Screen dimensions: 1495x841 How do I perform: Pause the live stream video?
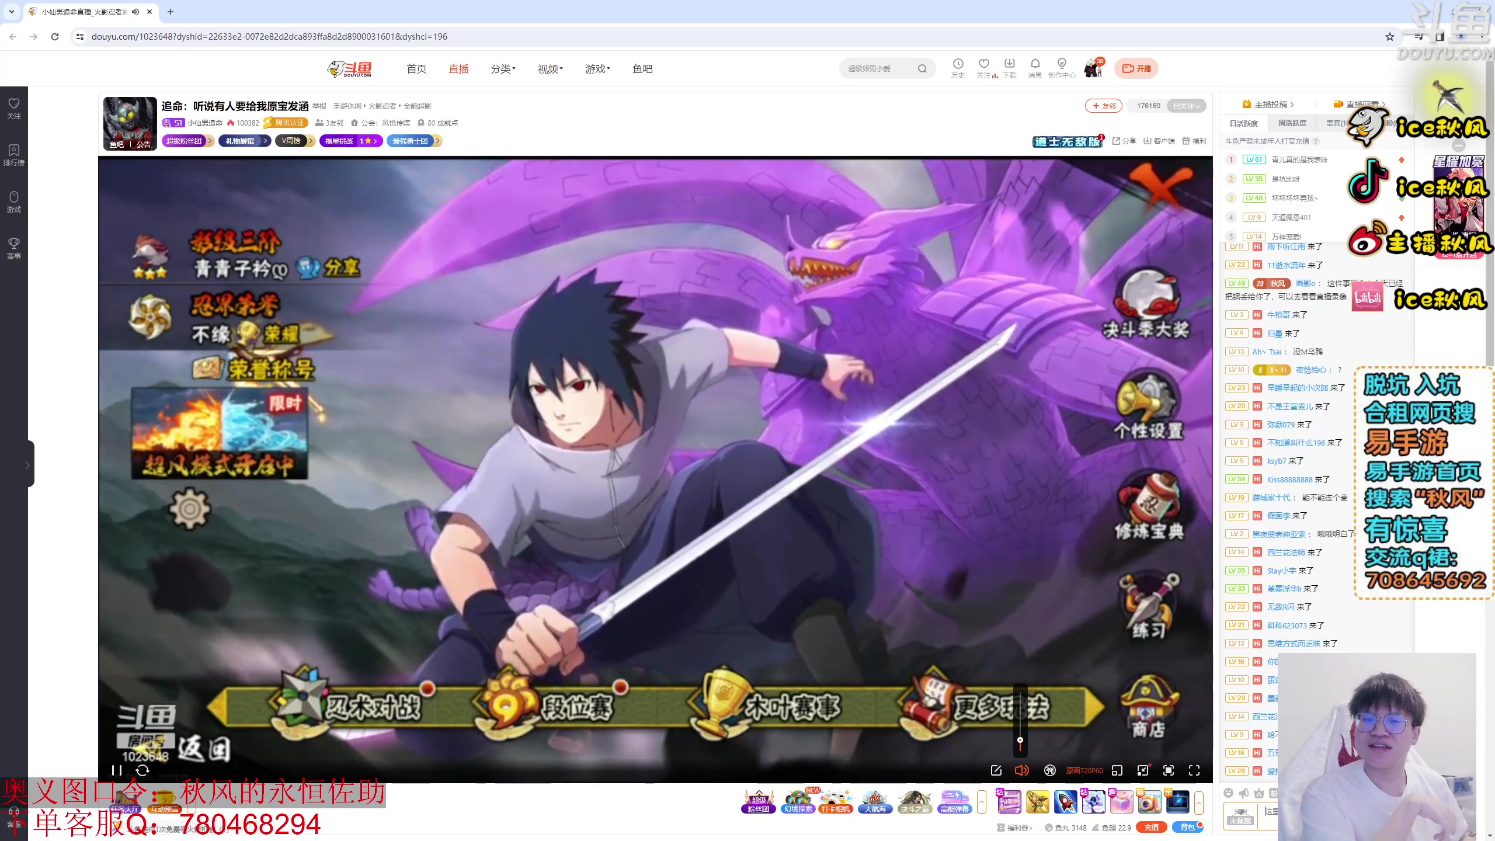coord(117,770)
